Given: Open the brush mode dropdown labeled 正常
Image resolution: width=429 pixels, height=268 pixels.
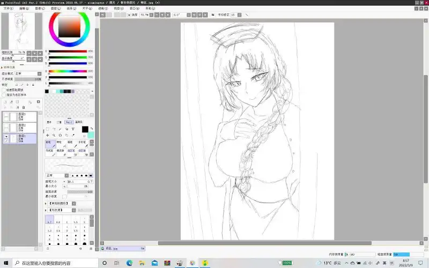Looking at the screenshot, I should coord(57,176).
